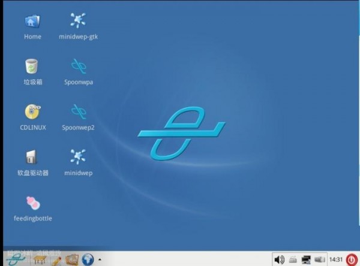
Task: Expand the small arrow next to the globe
Action: (x=100, y=259)
